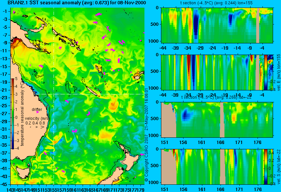The height and width of the screenshot is (192, 281).
Task: Click the warm orange eddy southeast of New Caledonia
Action: (x=113, y=105)
